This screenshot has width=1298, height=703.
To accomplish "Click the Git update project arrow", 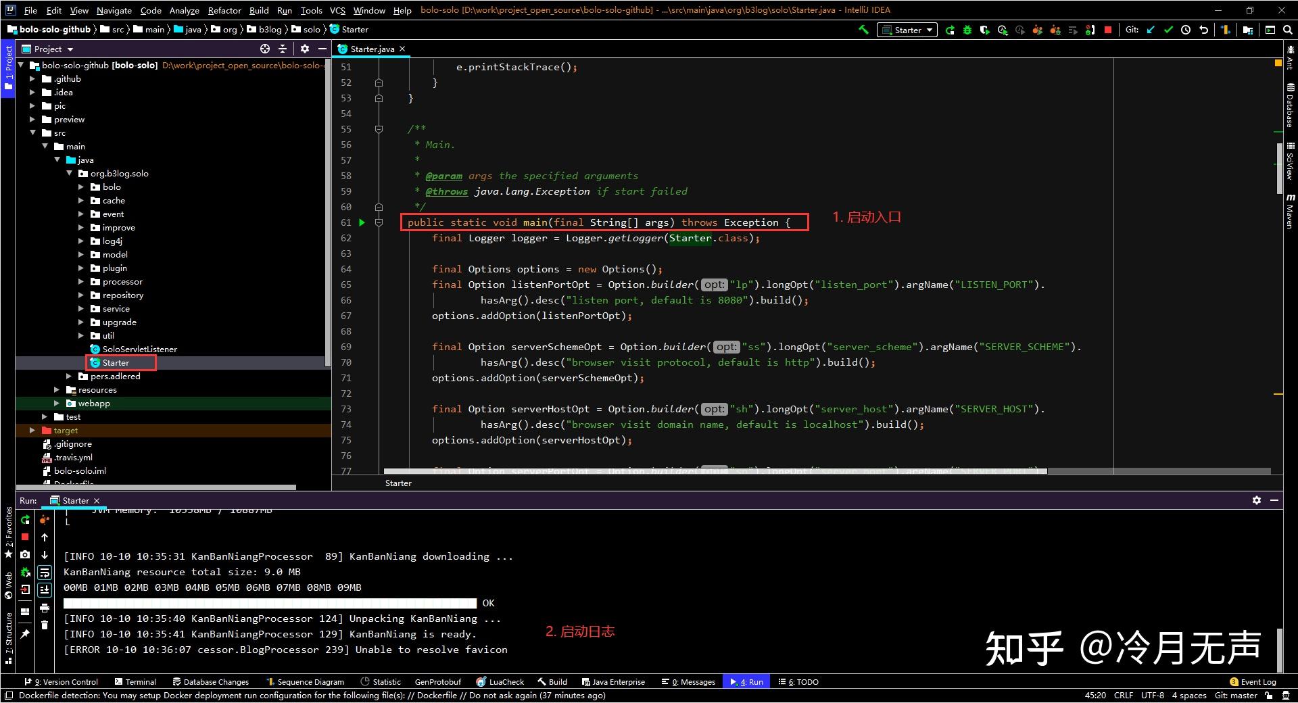I will coord(1151,30).
